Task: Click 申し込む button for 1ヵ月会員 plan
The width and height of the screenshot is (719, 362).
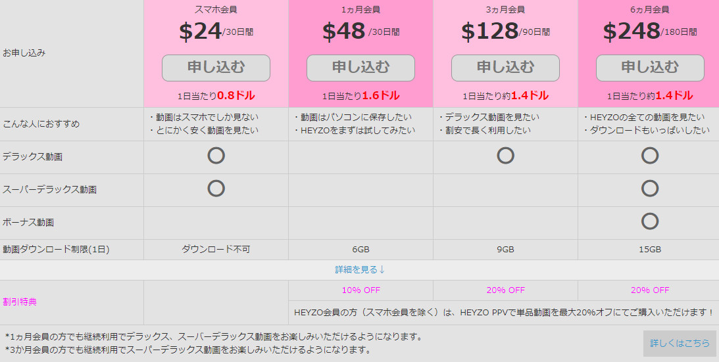Action: (360, 68)
